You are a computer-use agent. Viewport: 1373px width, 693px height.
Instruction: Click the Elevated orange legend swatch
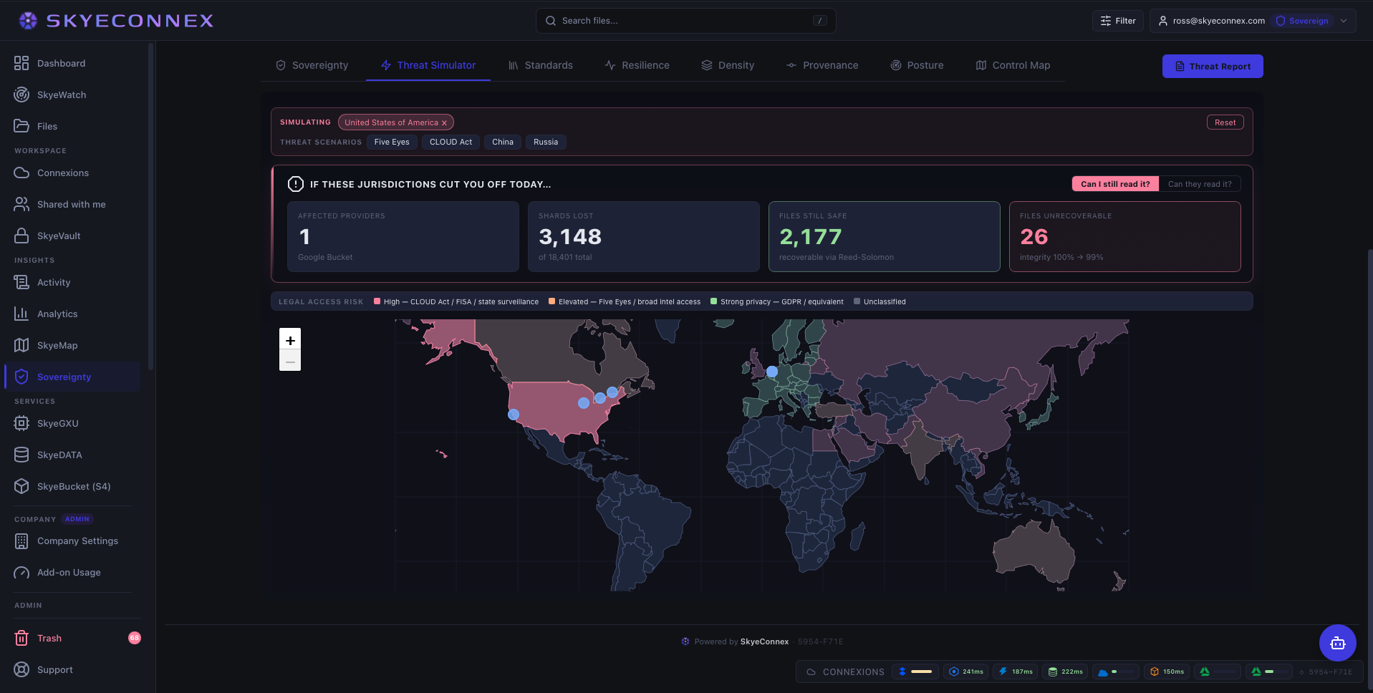coord(551,301)
